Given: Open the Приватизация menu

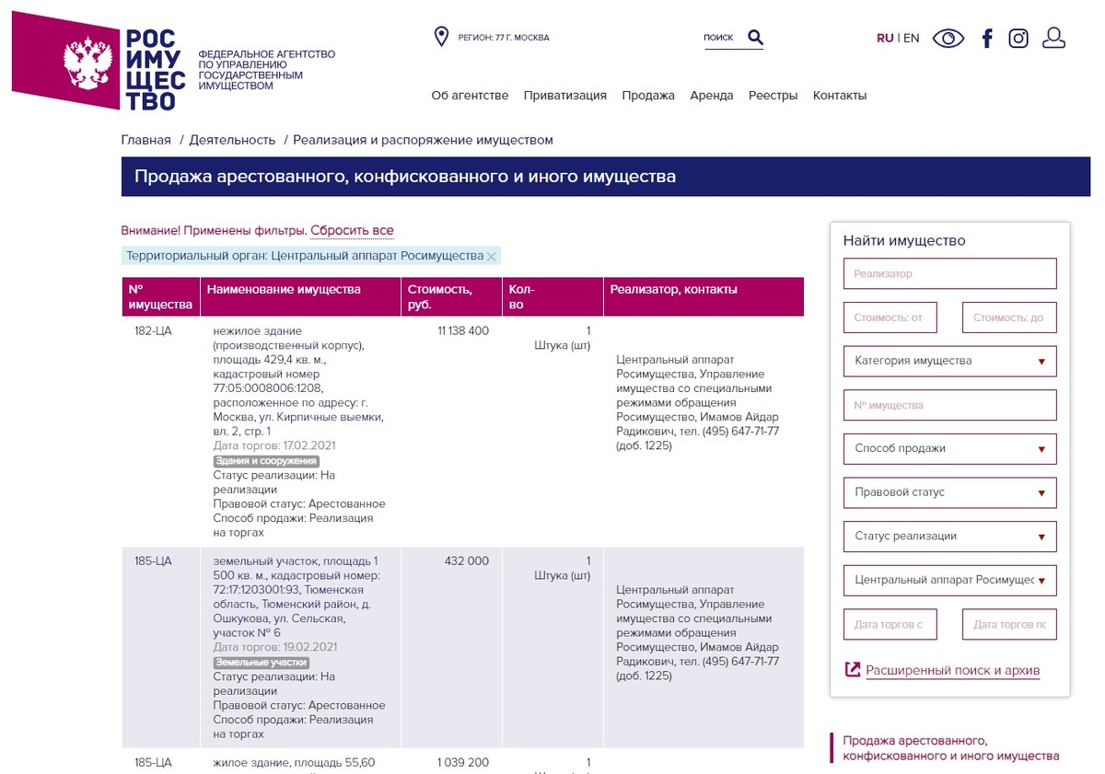Looking at the screenshot, I should tap(565, 96).
